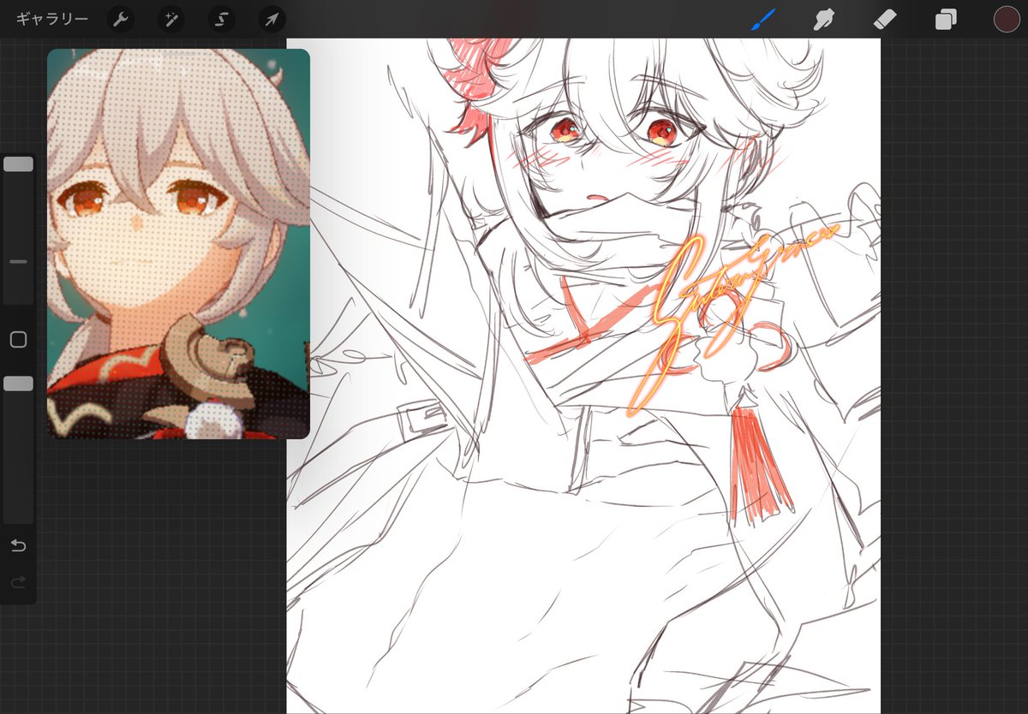Undo the last stroke
Screen dimensions: 1028x714
click(x=18, y=545)
